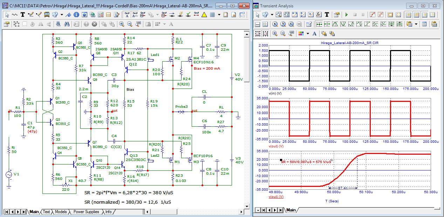Toggle the Select mode arrow in schematic toolbar
Viewport: 444px width, 217px height.
point(7,15)
